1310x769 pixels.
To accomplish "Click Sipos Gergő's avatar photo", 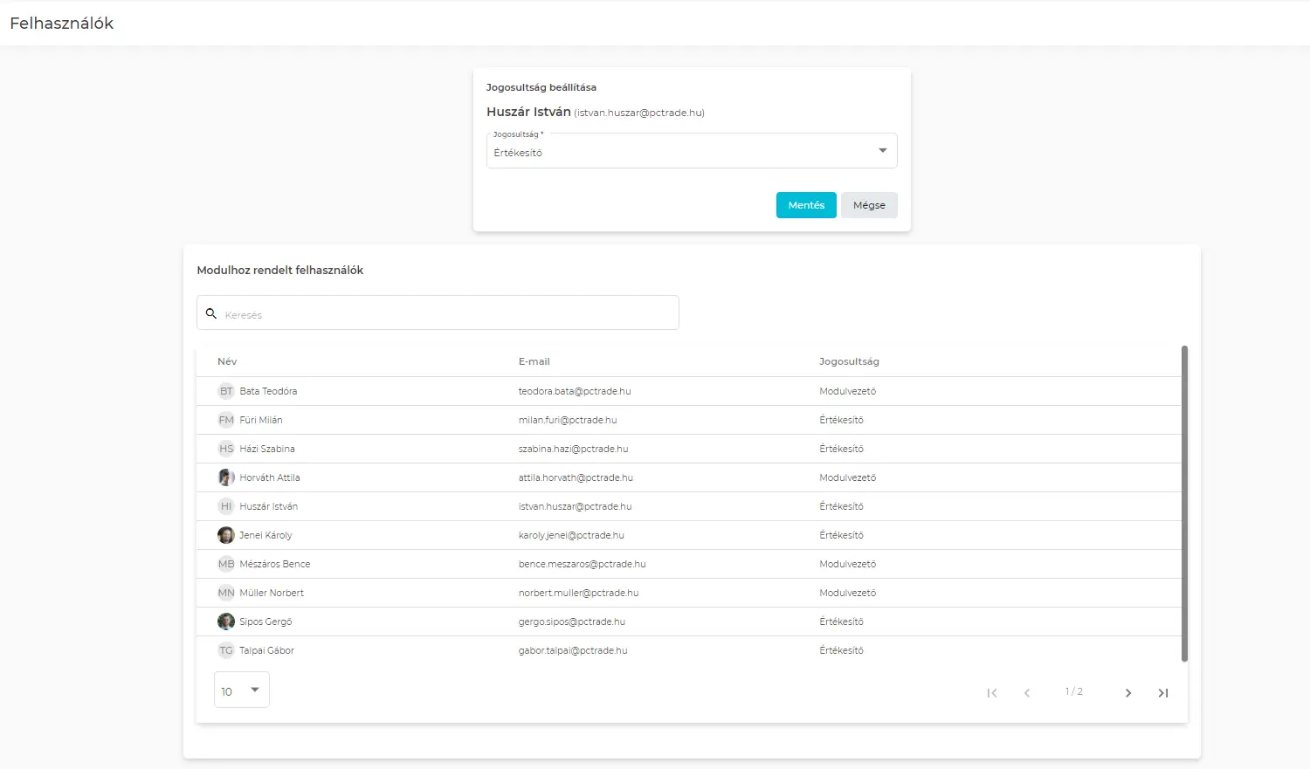I will 226,621.
